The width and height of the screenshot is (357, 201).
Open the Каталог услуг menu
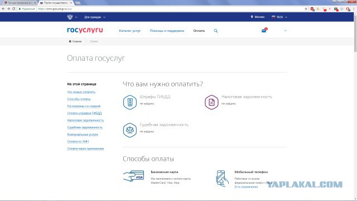click(130, 31)
